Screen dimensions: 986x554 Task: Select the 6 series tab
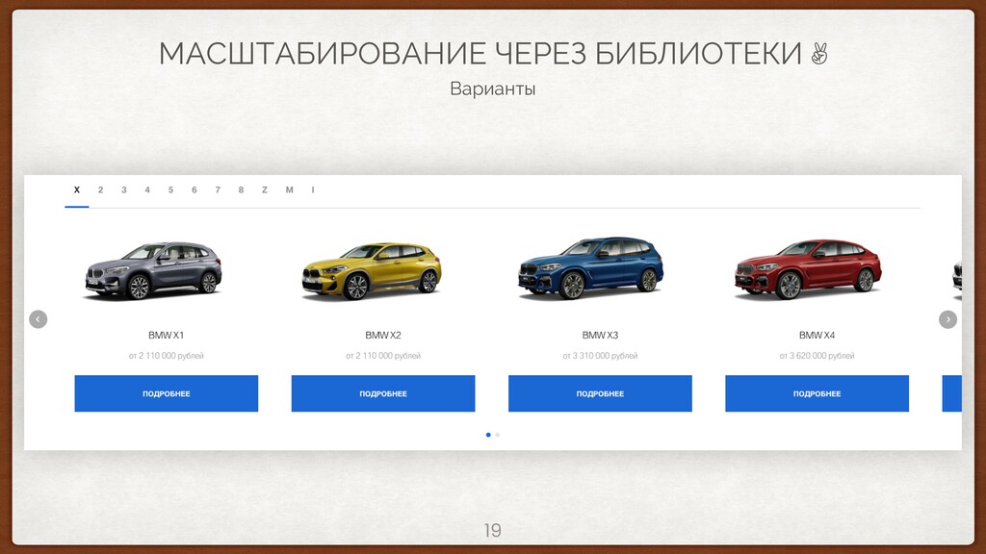[195, 189]
